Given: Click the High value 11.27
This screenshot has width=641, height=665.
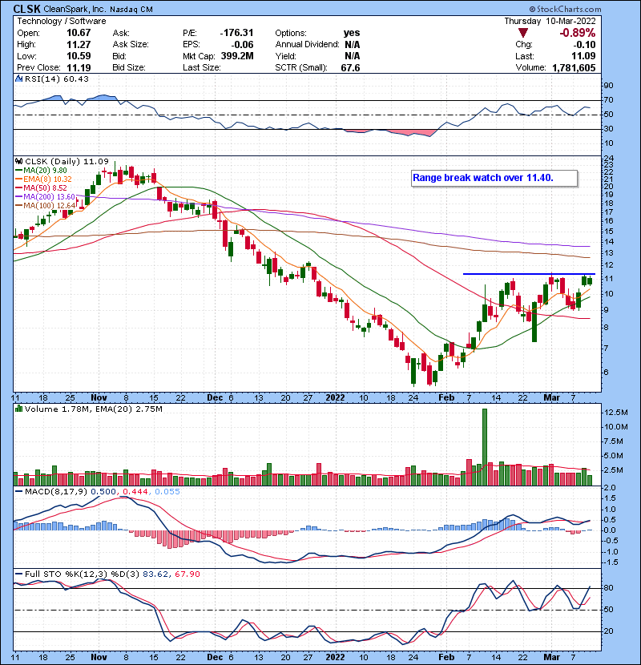Looking at the screenshot, I should pos(79,45).
